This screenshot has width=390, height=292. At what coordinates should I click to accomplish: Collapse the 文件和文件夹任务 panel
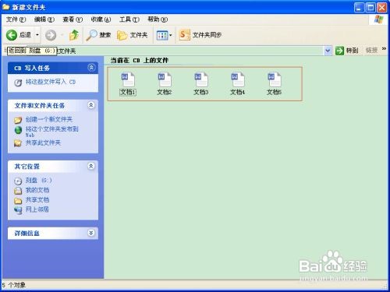[x=91, y=105]
